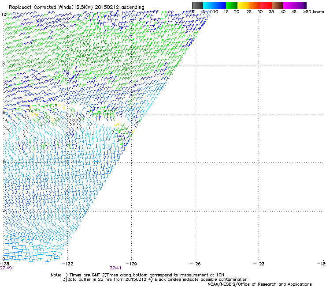Click the date '20150212 ascending' in title
The height and width of the screenshot is (287, 326).
point(119,7)
